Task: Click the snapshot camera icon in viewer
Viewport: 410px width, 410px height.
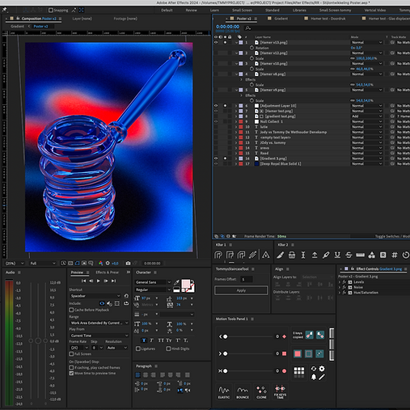Action: [128, 263]
